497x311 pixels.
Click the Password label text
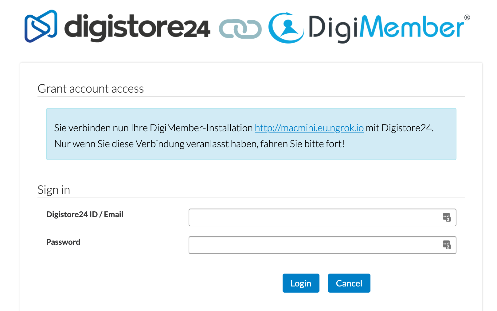(x=63, y=242)
